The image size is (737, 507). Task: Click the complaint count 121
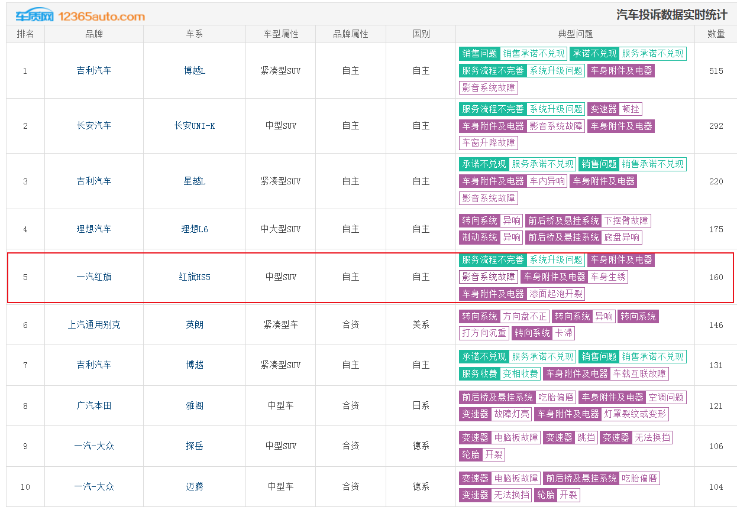pyautogui.click(x=716, y=406)
